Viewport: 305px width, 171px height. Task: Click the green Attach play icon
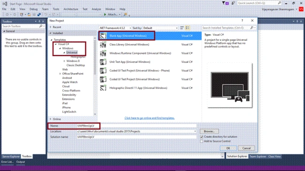point(105,15)
